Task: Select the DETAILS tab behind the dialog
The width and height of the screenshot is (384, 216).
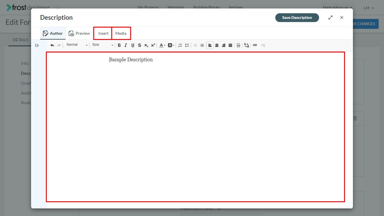Action: pyautogui.click(x=20, y=40)
